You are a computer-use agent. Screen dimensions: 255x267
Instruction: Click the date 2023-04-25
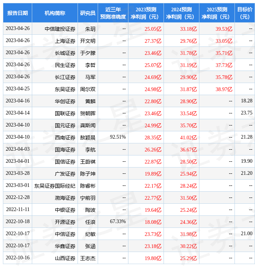click(x=18, y=89)
